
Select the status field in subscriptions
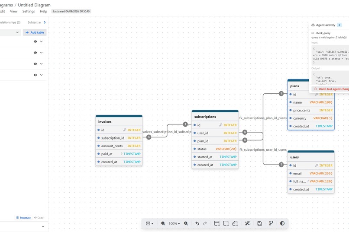coord(215,149)
